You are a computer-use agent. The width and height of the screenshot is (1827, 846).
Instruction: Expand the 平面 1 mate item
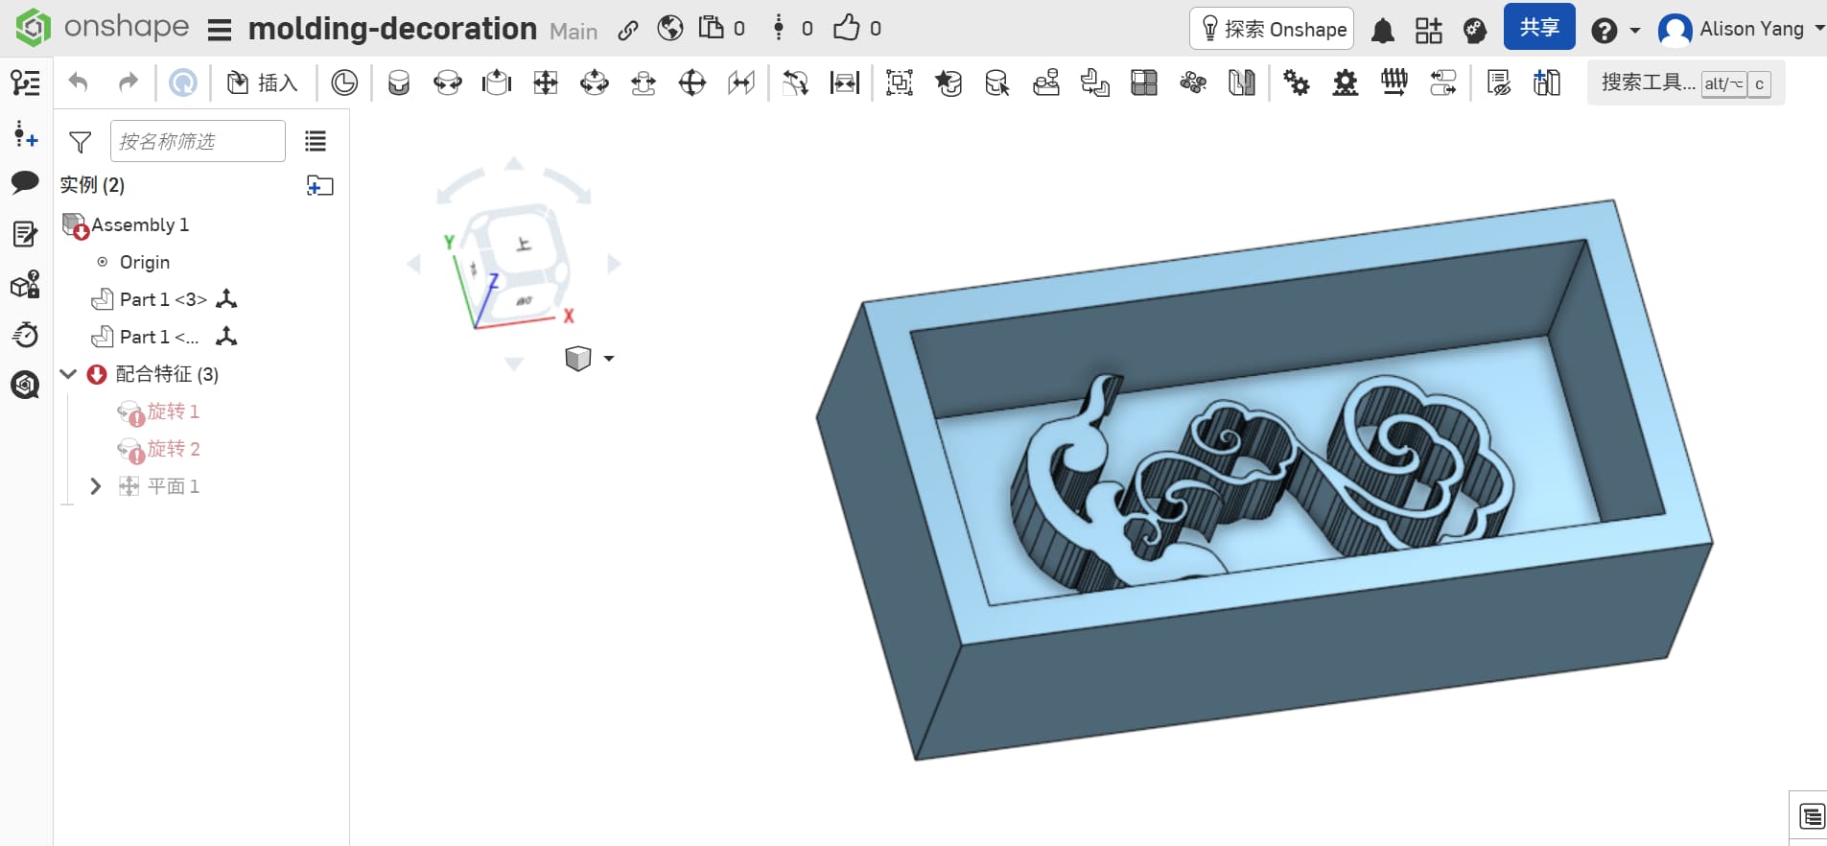95,486
